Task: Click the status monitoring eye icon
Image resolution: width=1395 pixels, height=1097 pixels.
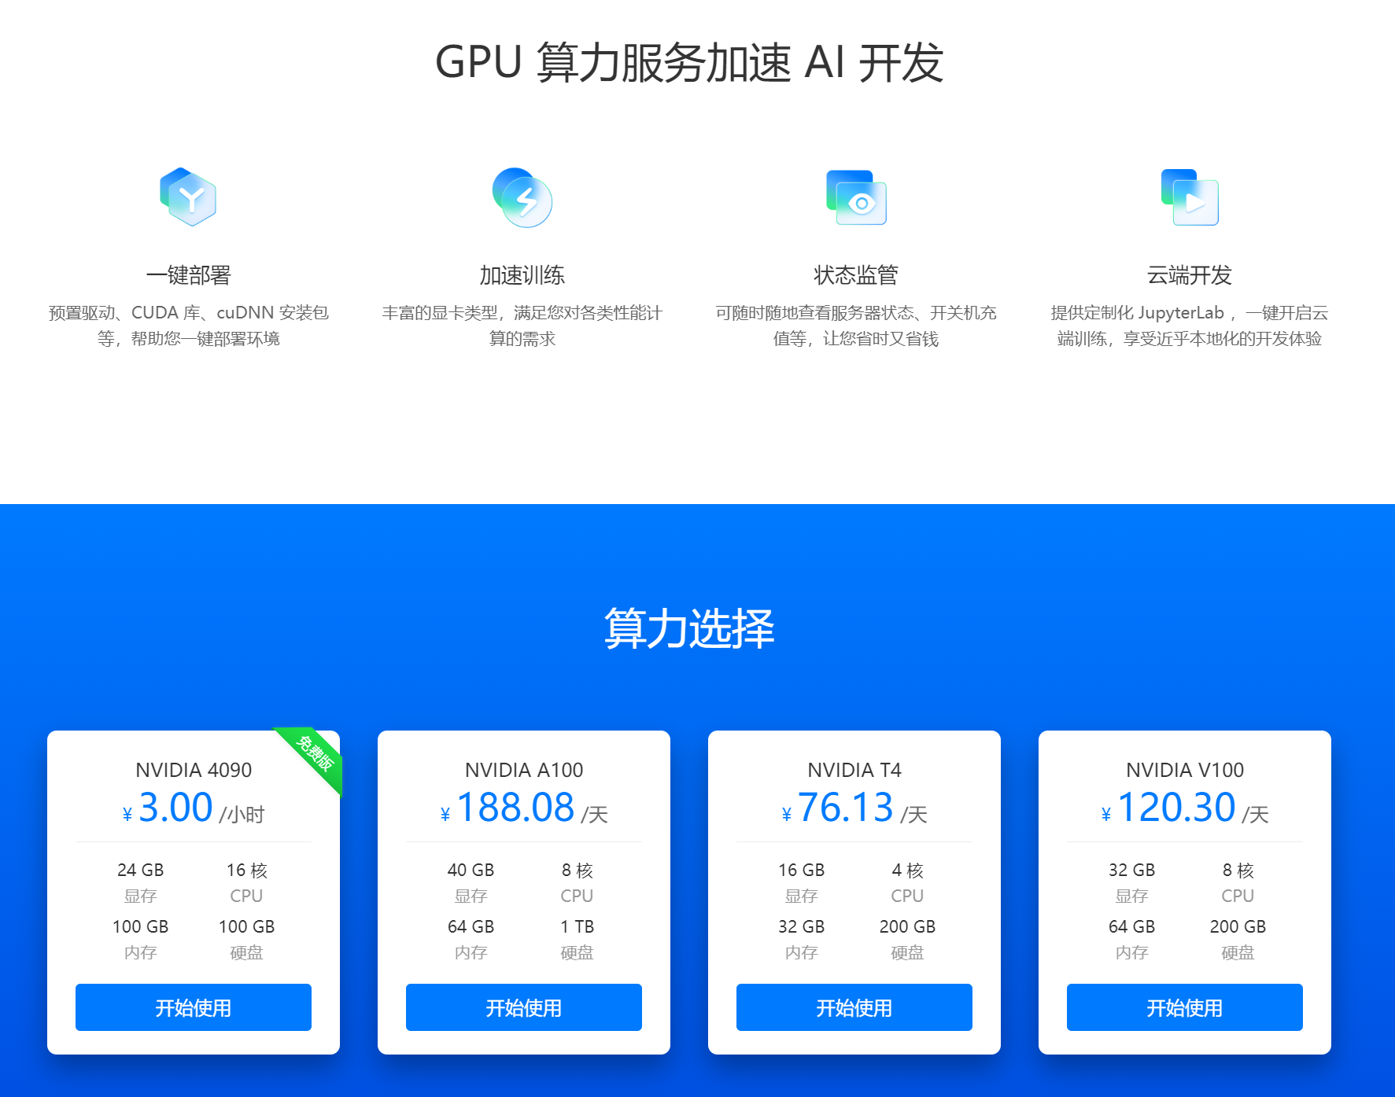Action: (x=856, y=198)
